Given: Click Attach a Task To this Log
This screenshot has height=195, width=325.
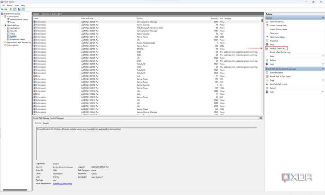Looking at the screenshot, I should point(280,52).
